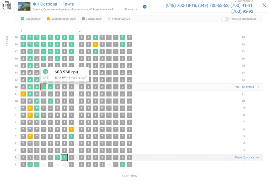
Task: Select the orange reserved apartment on floor 11
Action: point(23,94)
